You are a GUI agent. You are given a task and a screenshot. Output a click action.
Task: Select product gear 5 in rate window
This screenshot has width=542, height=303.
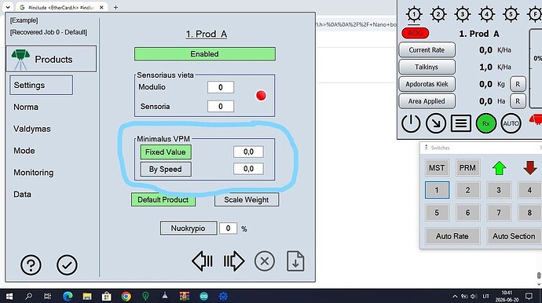pos(511,14)
